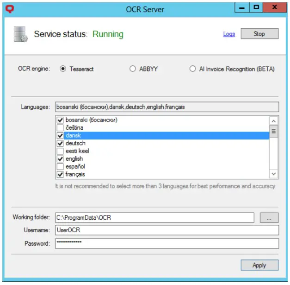Apply the OCR Server settings
This screenshot has width=290, height=285.
point(259,265)
